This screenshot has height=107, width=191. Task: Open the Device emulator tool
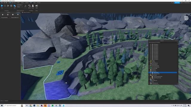29,6
